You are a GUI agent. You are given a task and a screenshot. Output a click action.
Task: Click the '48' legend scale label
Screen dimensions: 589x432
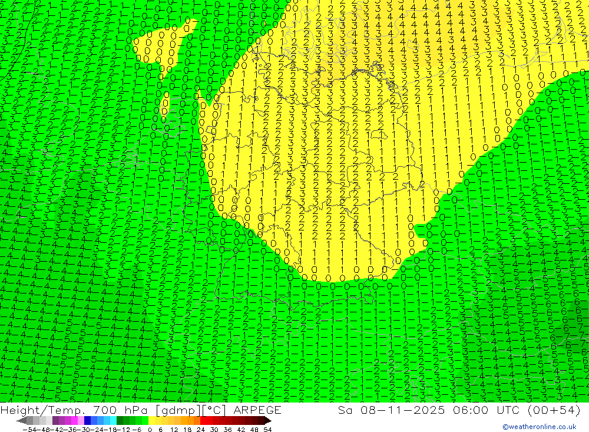coord(254,430)
